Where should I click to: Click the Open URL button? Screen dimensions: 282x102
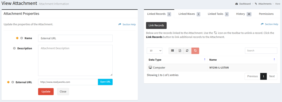(x=105, y=82)
